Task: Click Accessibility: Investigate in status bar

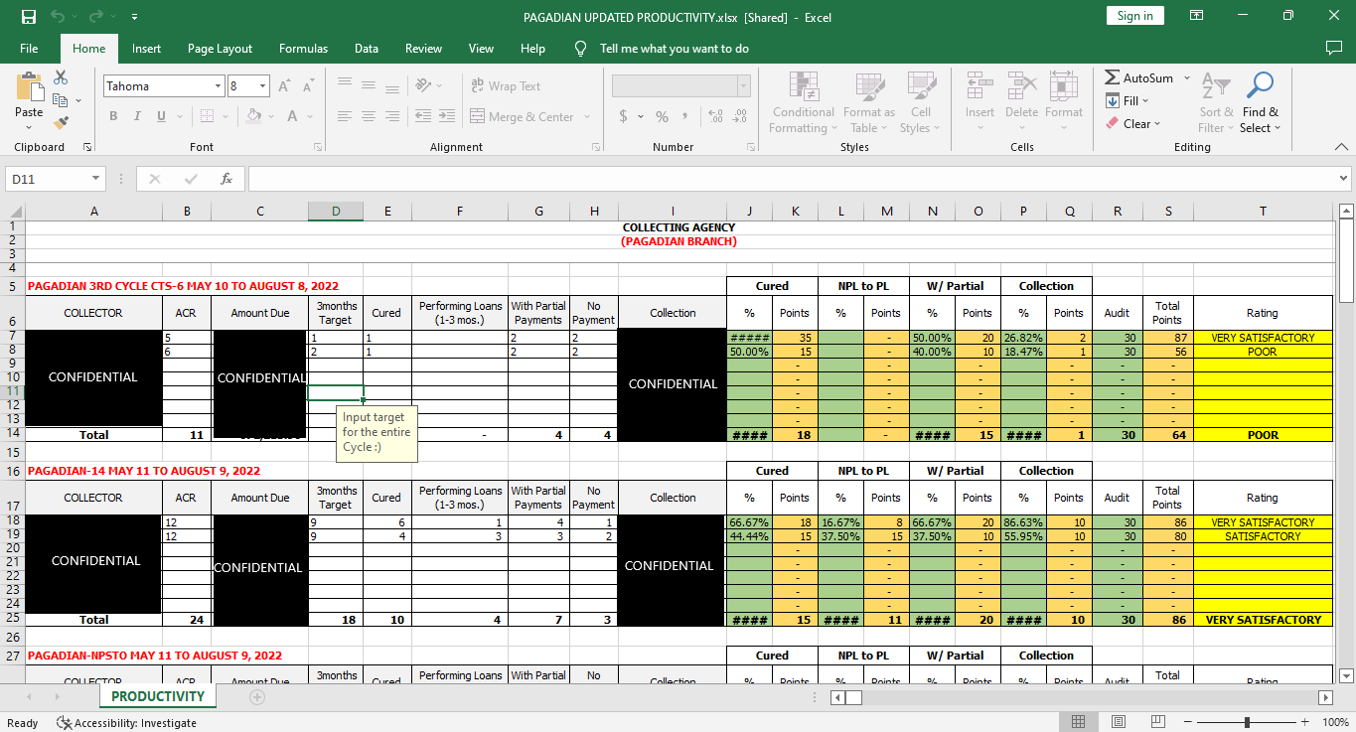Action: [x=126, y=723]
